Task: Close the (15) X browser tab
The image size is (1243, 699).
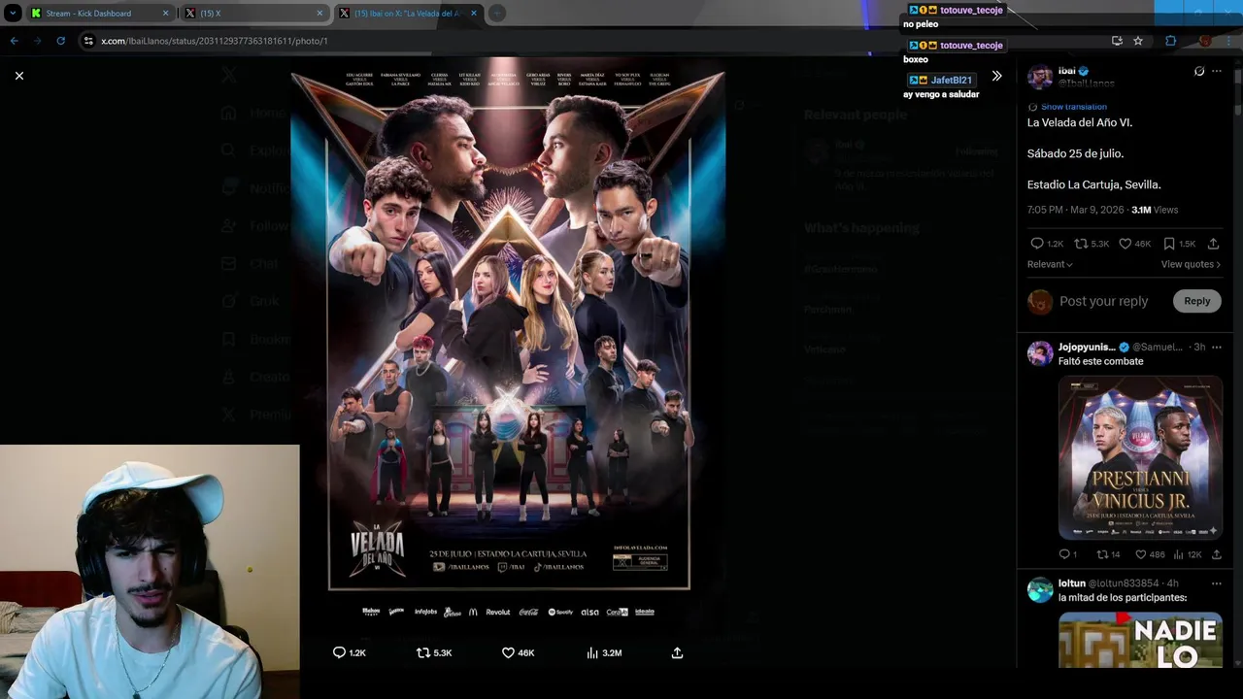Action: 319,14
